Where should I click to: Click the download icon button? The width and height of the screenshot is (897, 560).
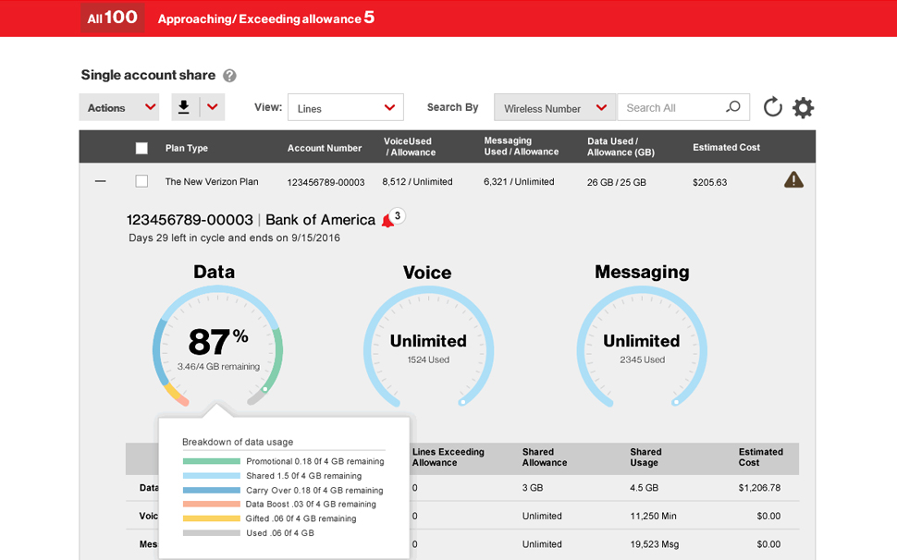(184, 107)
